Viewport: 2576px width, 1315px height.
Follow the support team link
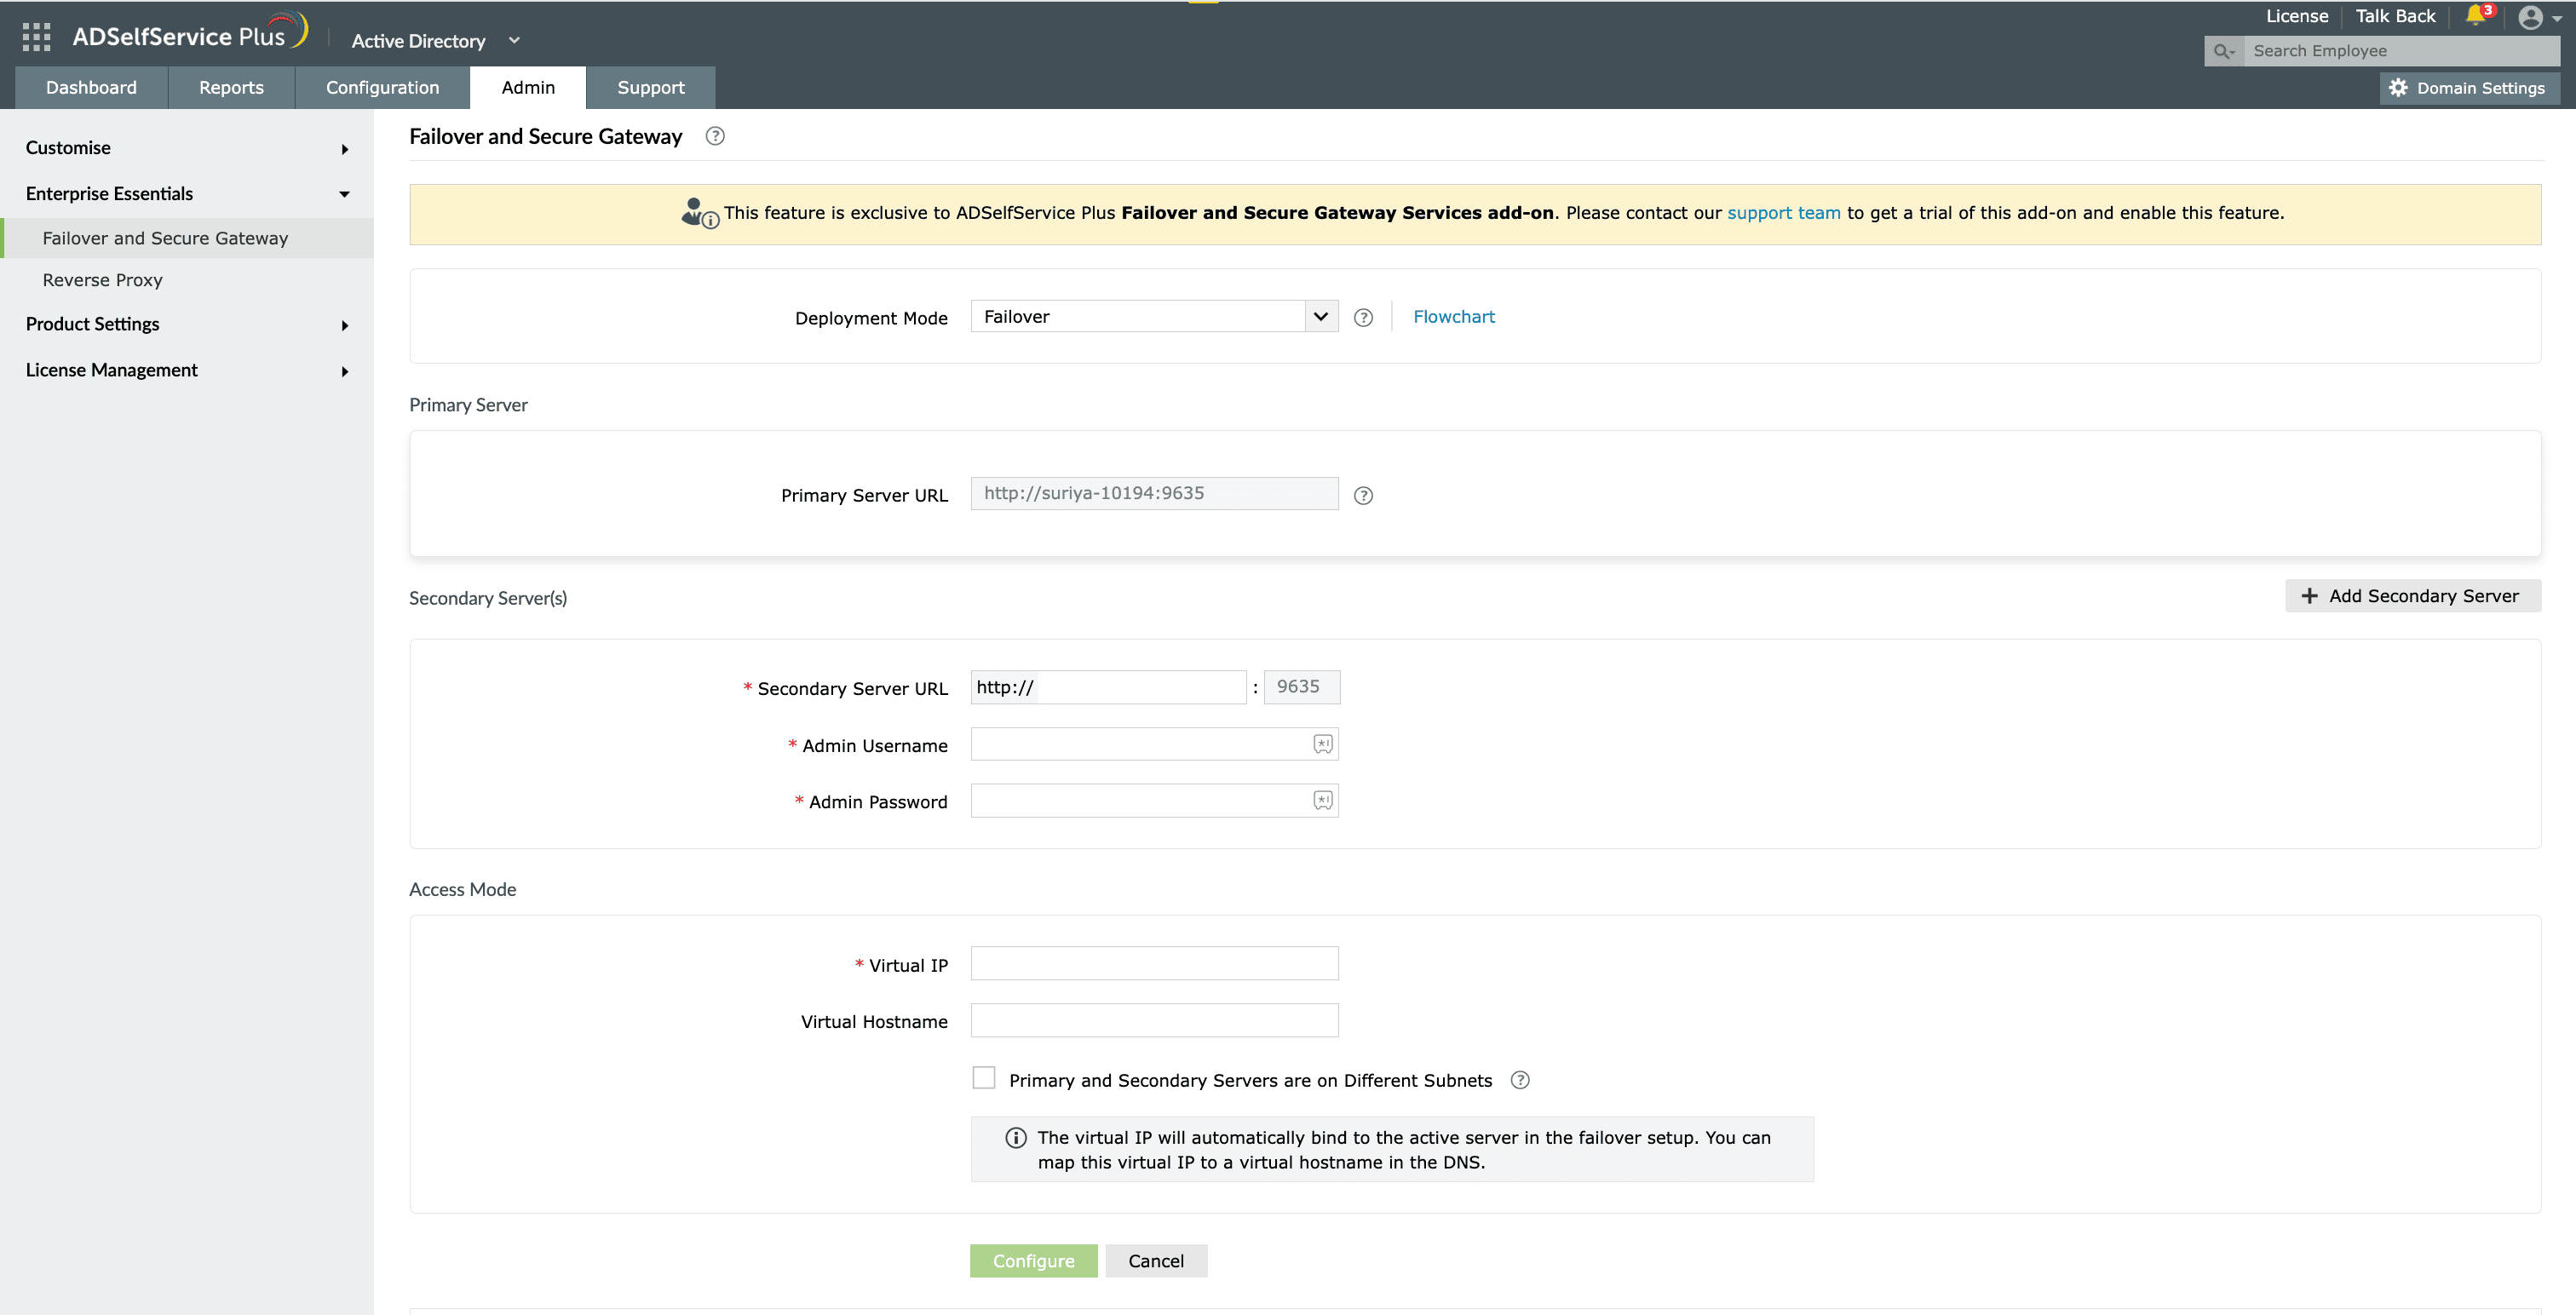(1783, 213)
